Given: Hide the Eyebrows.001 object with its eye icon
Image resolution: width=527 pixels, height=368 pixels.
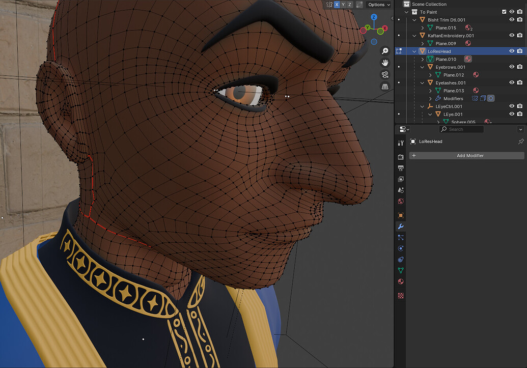Looking at the screenshot, I should 513,67.
